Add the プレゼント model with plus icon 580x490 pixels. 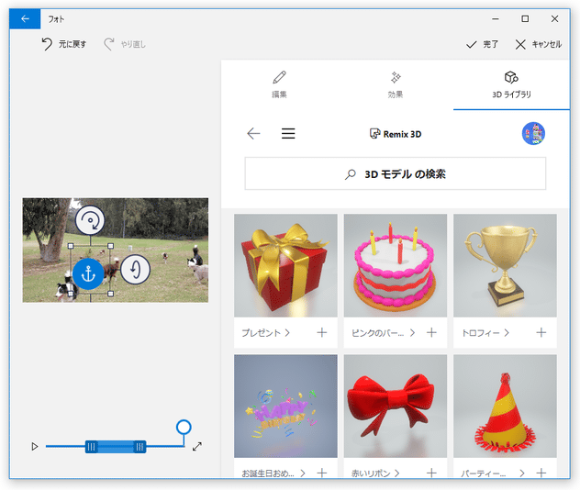tap(321, 333)
